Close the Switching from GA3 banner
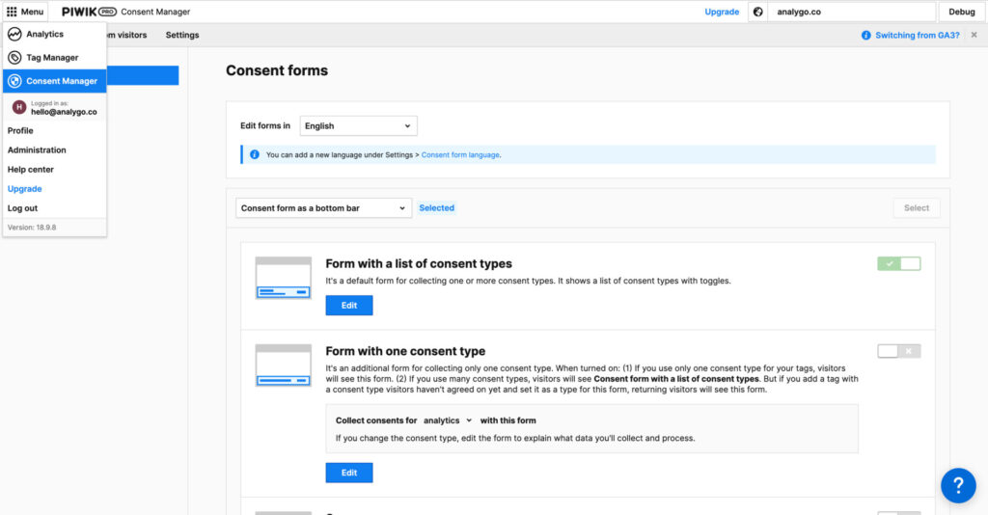 click(974, 36)
